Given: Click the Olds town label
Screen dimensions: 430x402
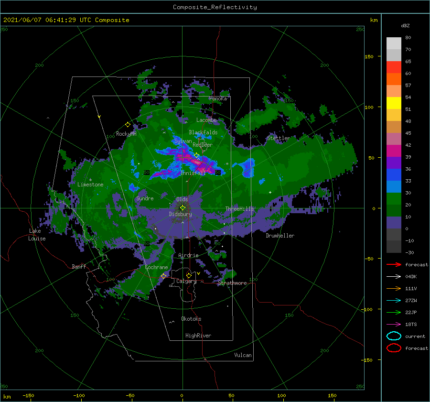Looking at the screenshot, I should [x=182, y=199].
